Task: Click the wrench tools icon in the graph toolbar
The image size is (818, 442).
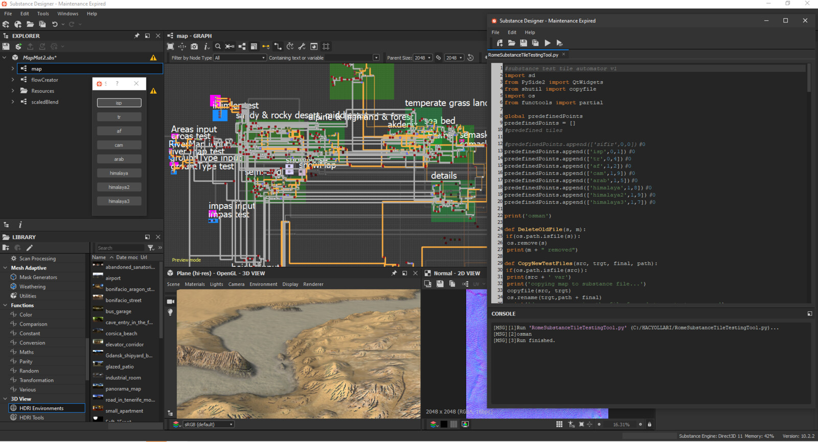Action: pos(302,46)
